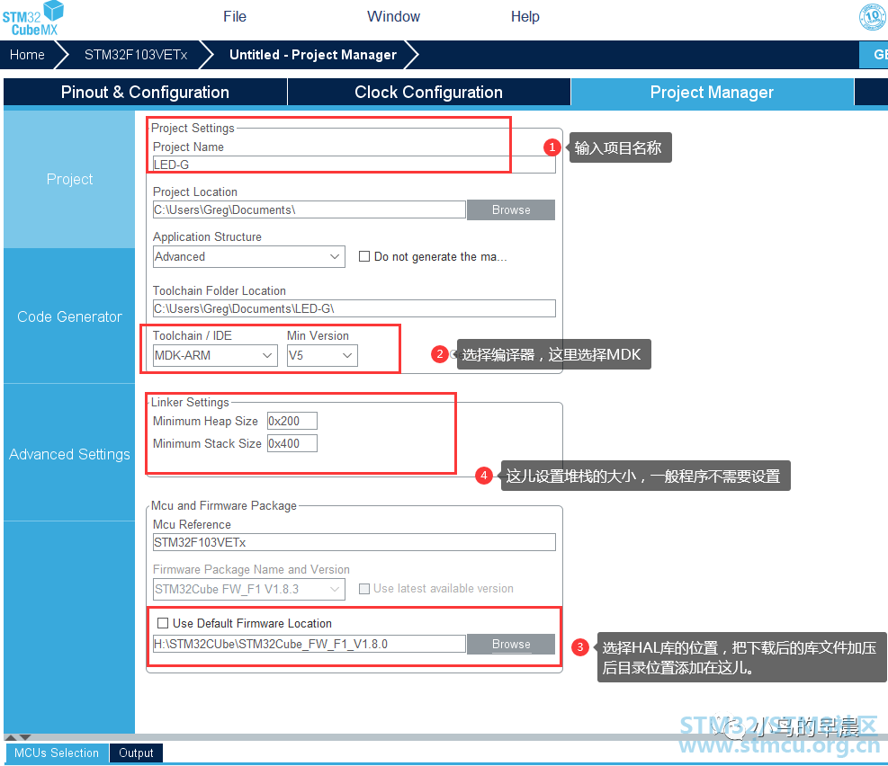
Task: Browse for the firmware location
Action: (511, 645)
